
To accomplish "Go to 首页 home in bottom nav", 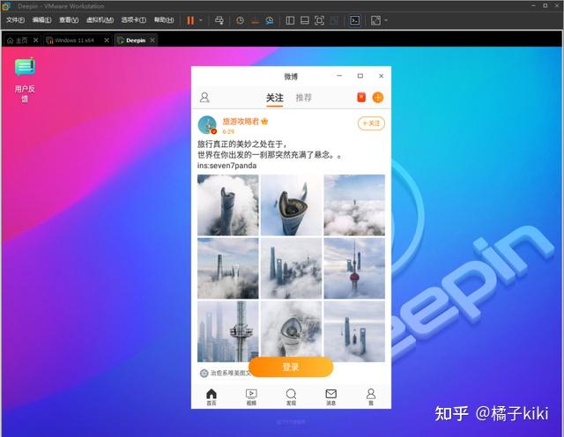I will tap(211, 397).
